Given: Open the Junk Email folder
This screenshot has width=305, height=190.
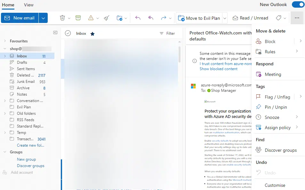Looking at the screenshot, I should click(27, 82).
